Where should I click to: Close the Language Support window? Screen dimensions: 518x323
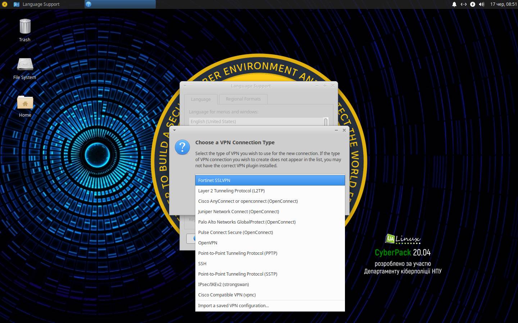coord(333,86)
